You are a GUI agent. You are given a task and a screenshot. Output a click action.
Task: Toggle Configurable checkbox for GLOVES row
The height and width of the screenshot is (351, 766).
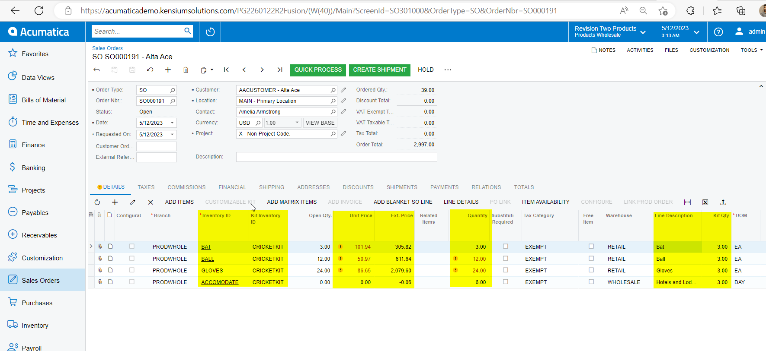[132, 270]
